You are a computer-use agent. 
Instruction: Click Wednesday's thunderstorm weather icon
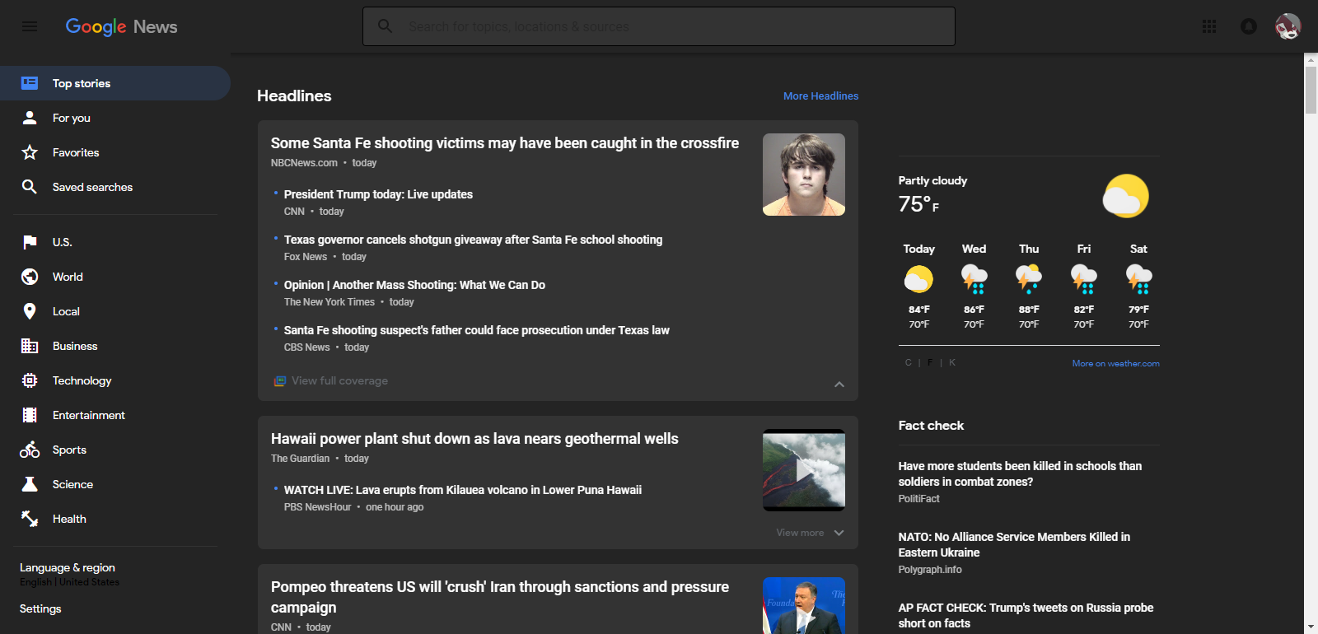(x=974, y=279)
